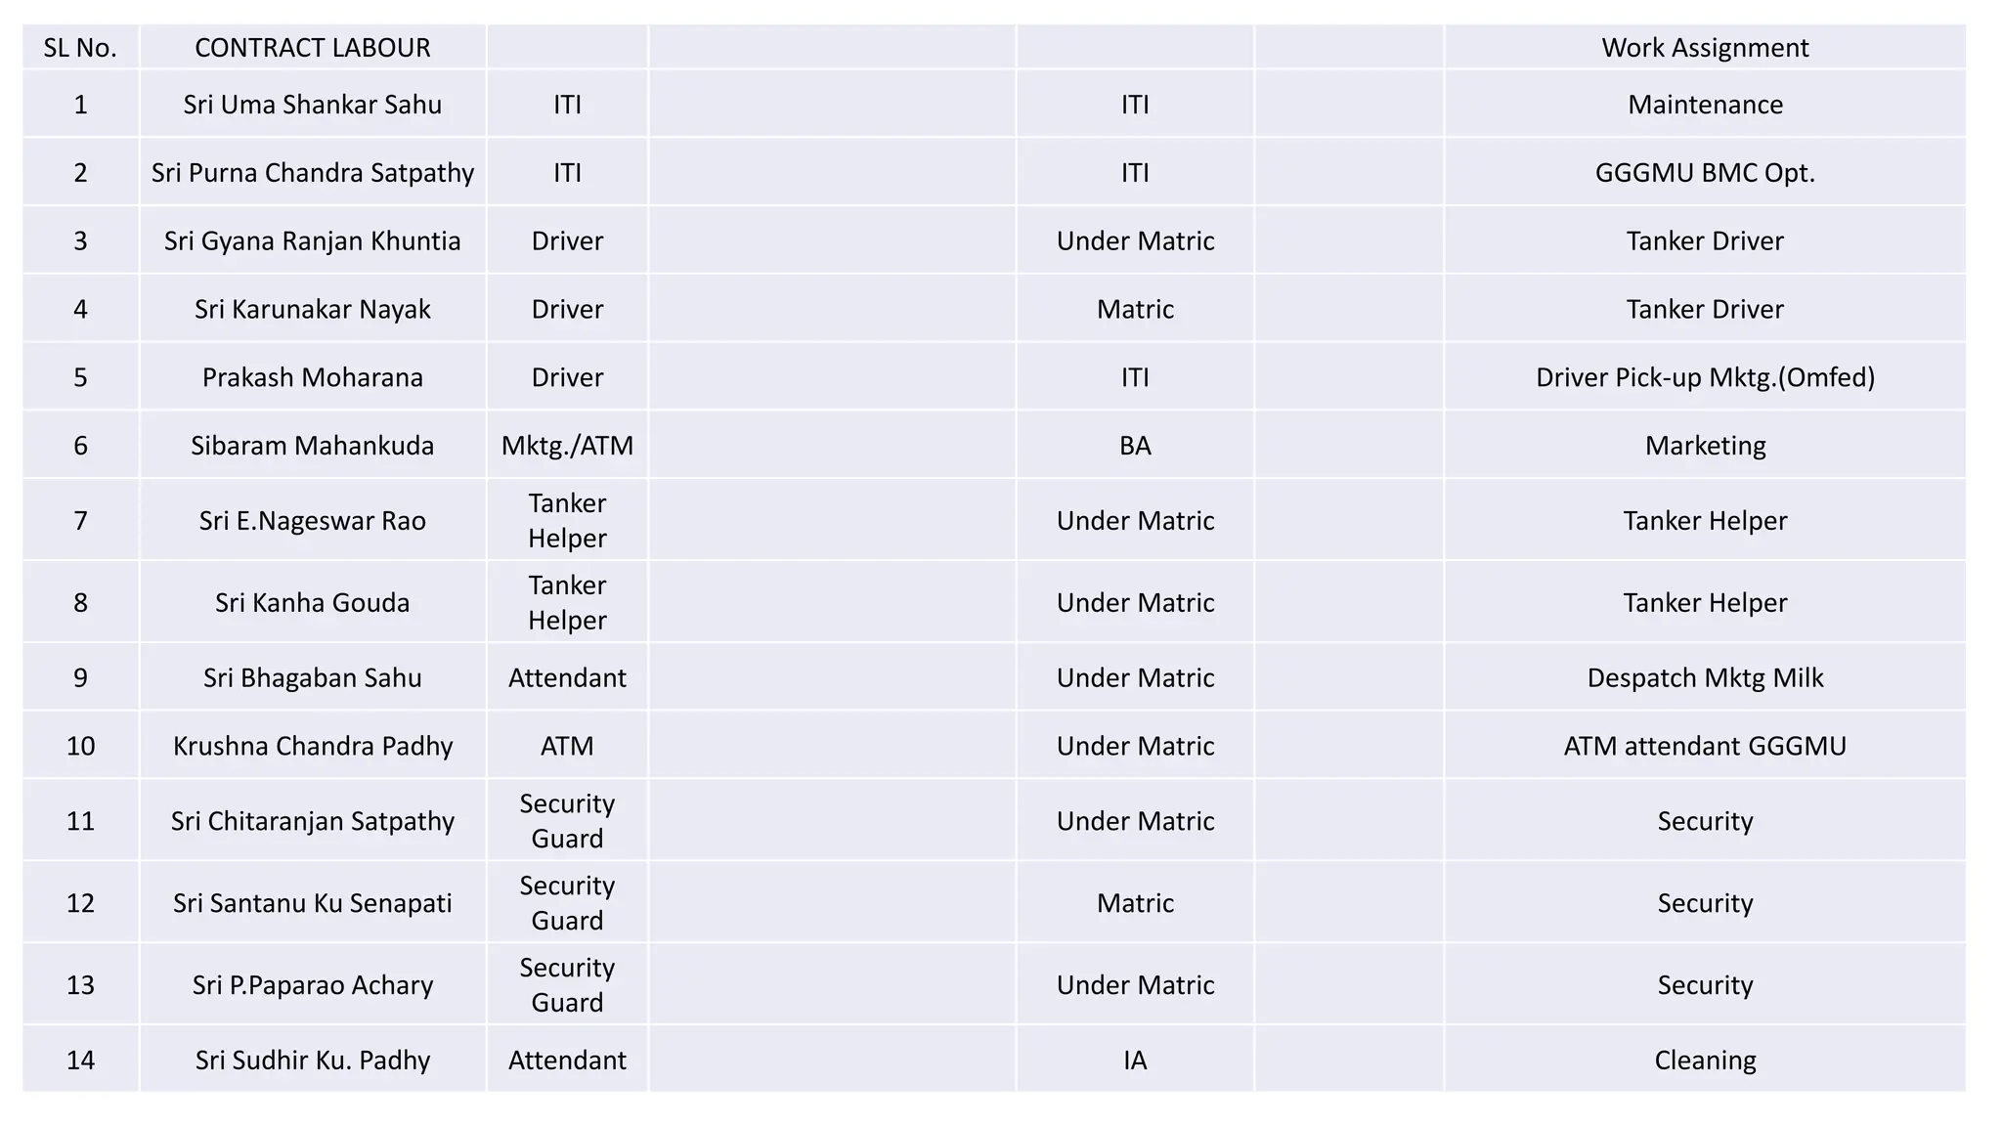Click the ATM attendant GGGMU cell
Screen dimensions: 2002x1126
pos(1705,746)
